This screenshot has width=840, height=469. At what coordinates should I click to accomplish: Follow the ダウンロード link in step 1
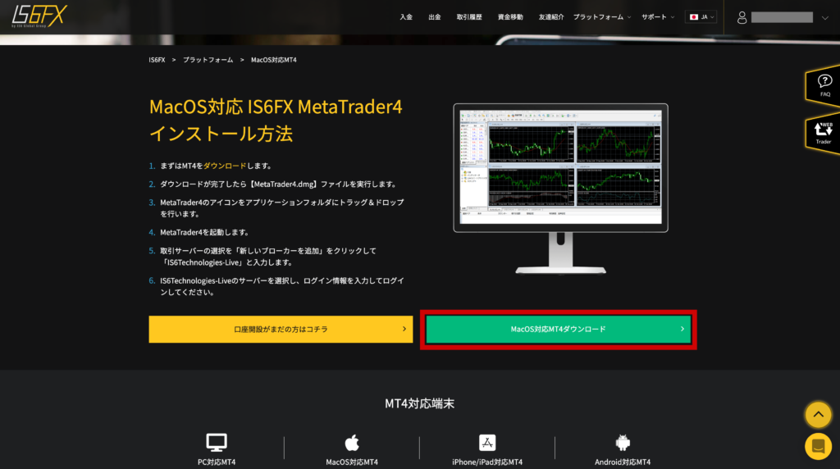click(225, 166)
